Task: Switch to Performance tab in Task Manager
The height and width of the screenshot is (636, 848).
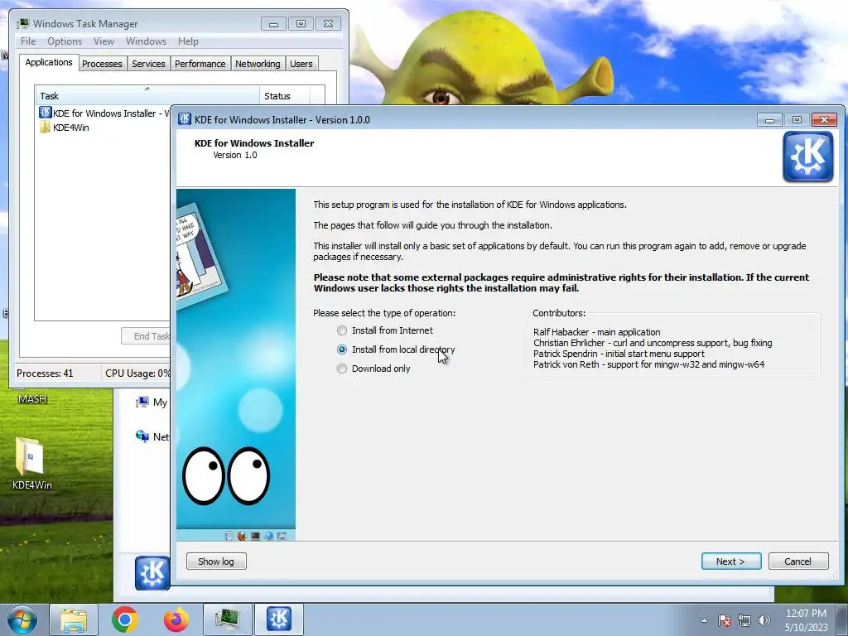Action: pos(200,64)
